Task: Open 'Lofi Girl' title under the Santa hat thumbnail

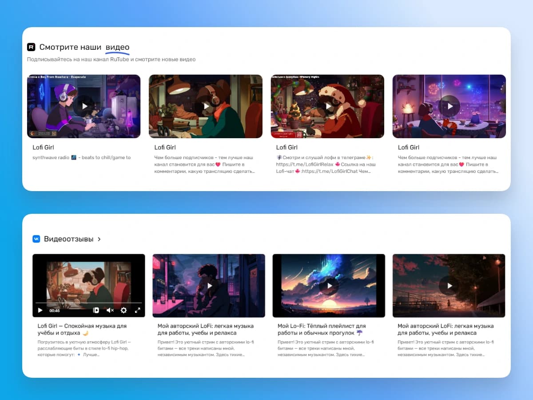Action: (x=287, y=147)
